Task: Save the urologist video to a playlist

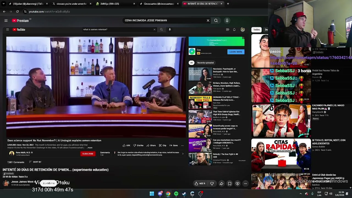Action: pos(174,145)
